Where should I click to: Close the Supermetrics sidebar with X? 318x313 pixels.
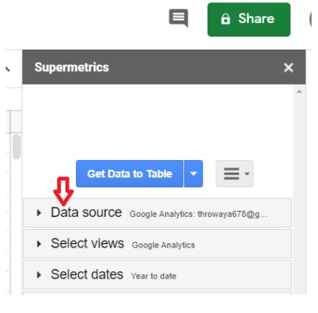click(x=289, y=67)
